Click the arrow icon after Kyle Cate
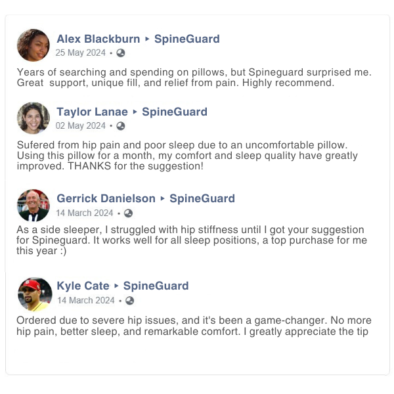Image resolution: width=394 pixels, height=394 pixels. 116,286
